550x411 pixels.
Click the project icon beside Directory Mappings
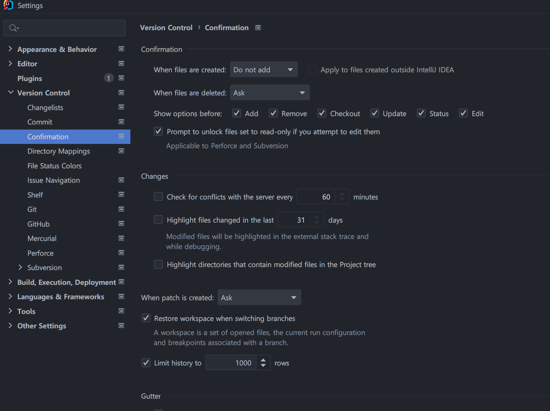point(121,151)
